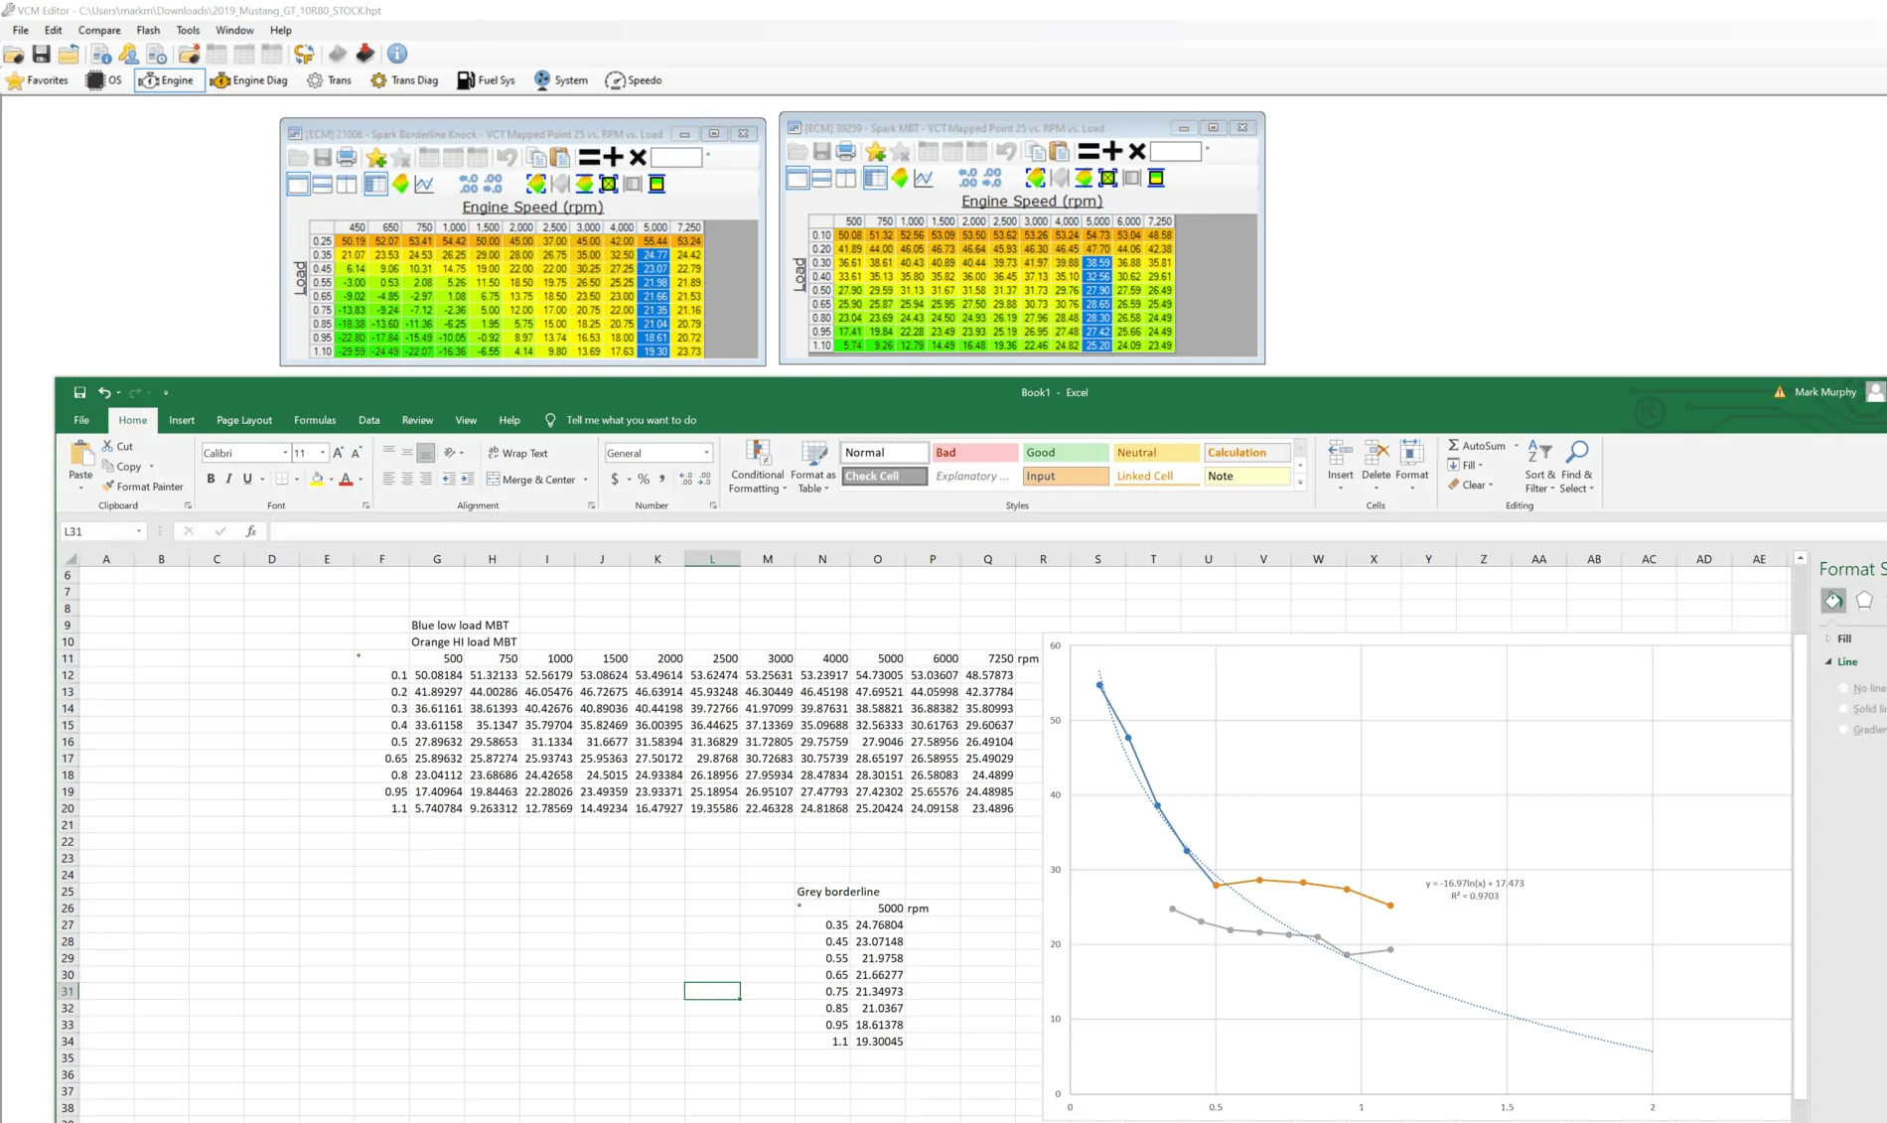Open the Compare menu in VCM Editor
This screenshot has width=1887, height=1123.
(99, 31)
